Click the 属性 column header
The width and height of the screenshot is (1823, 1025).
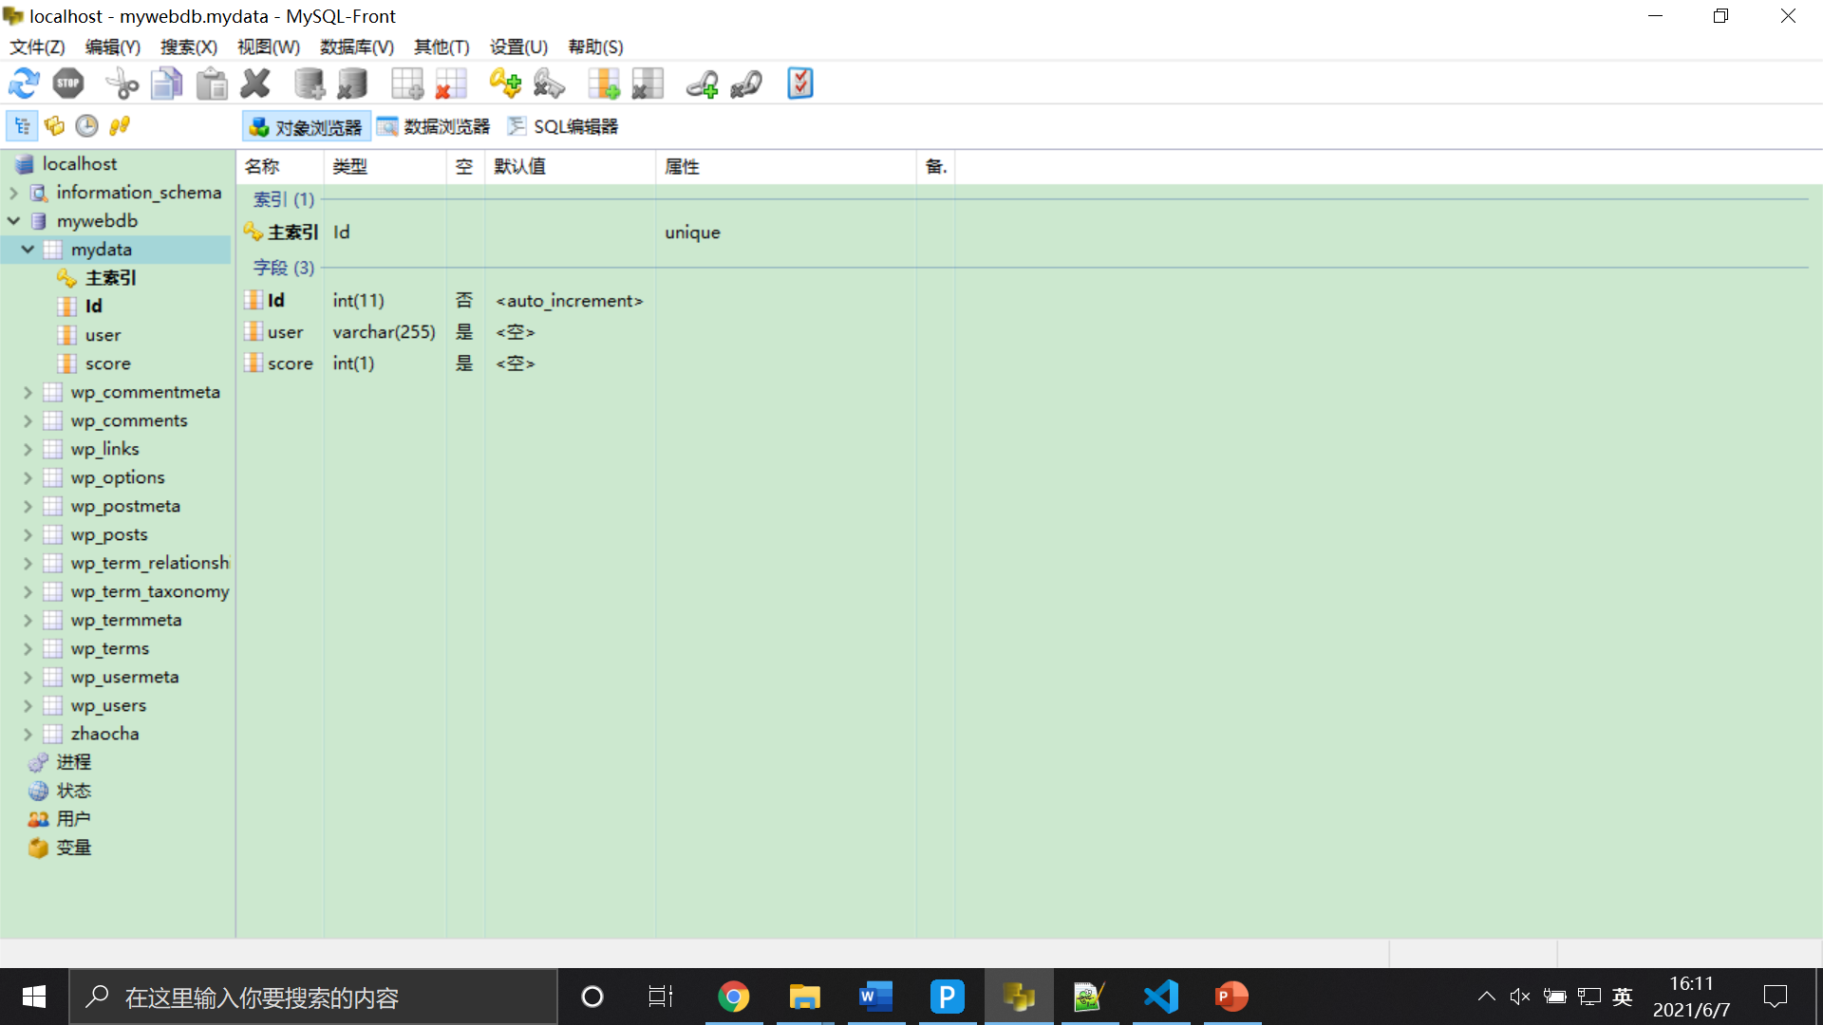point(785,167)
